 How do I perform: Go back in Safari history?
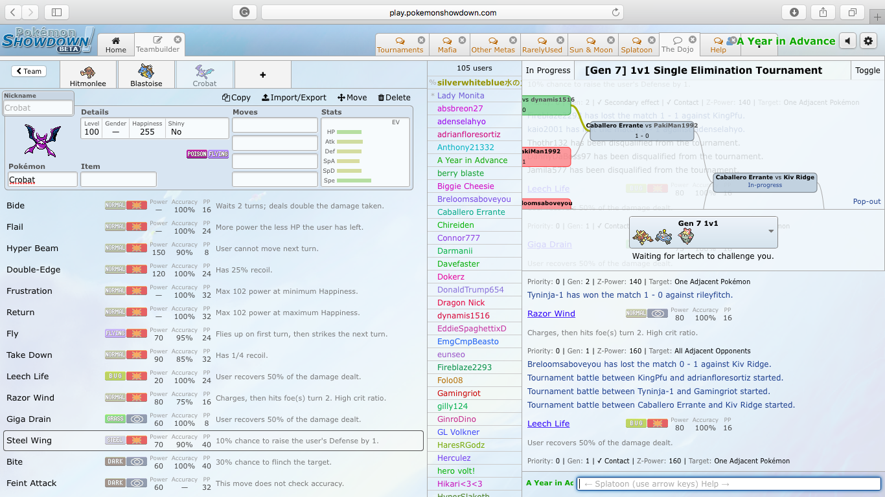14,12
